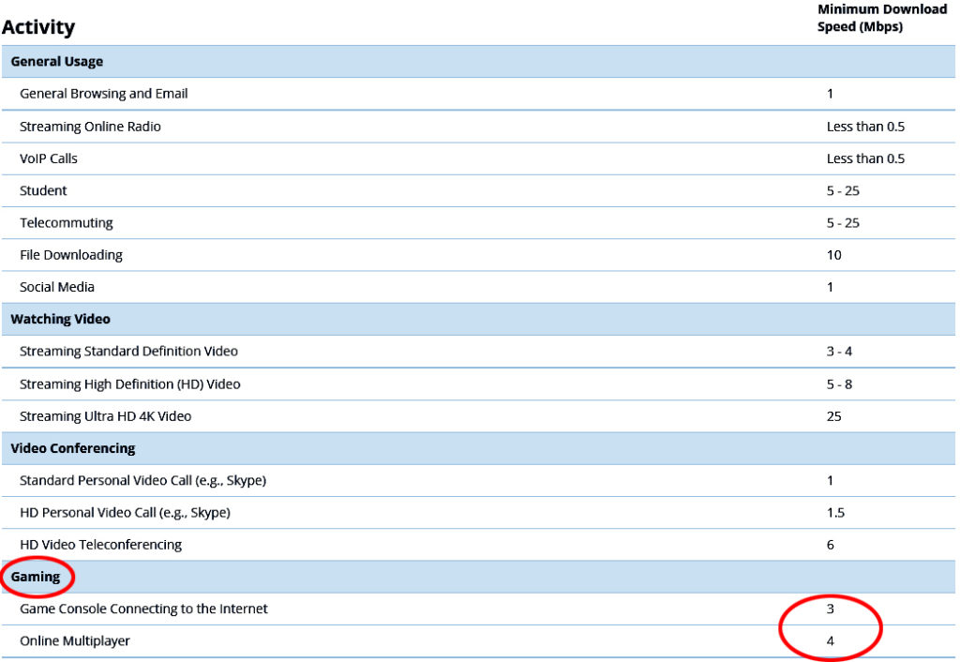Select the File Downloading row

(71, 255)
